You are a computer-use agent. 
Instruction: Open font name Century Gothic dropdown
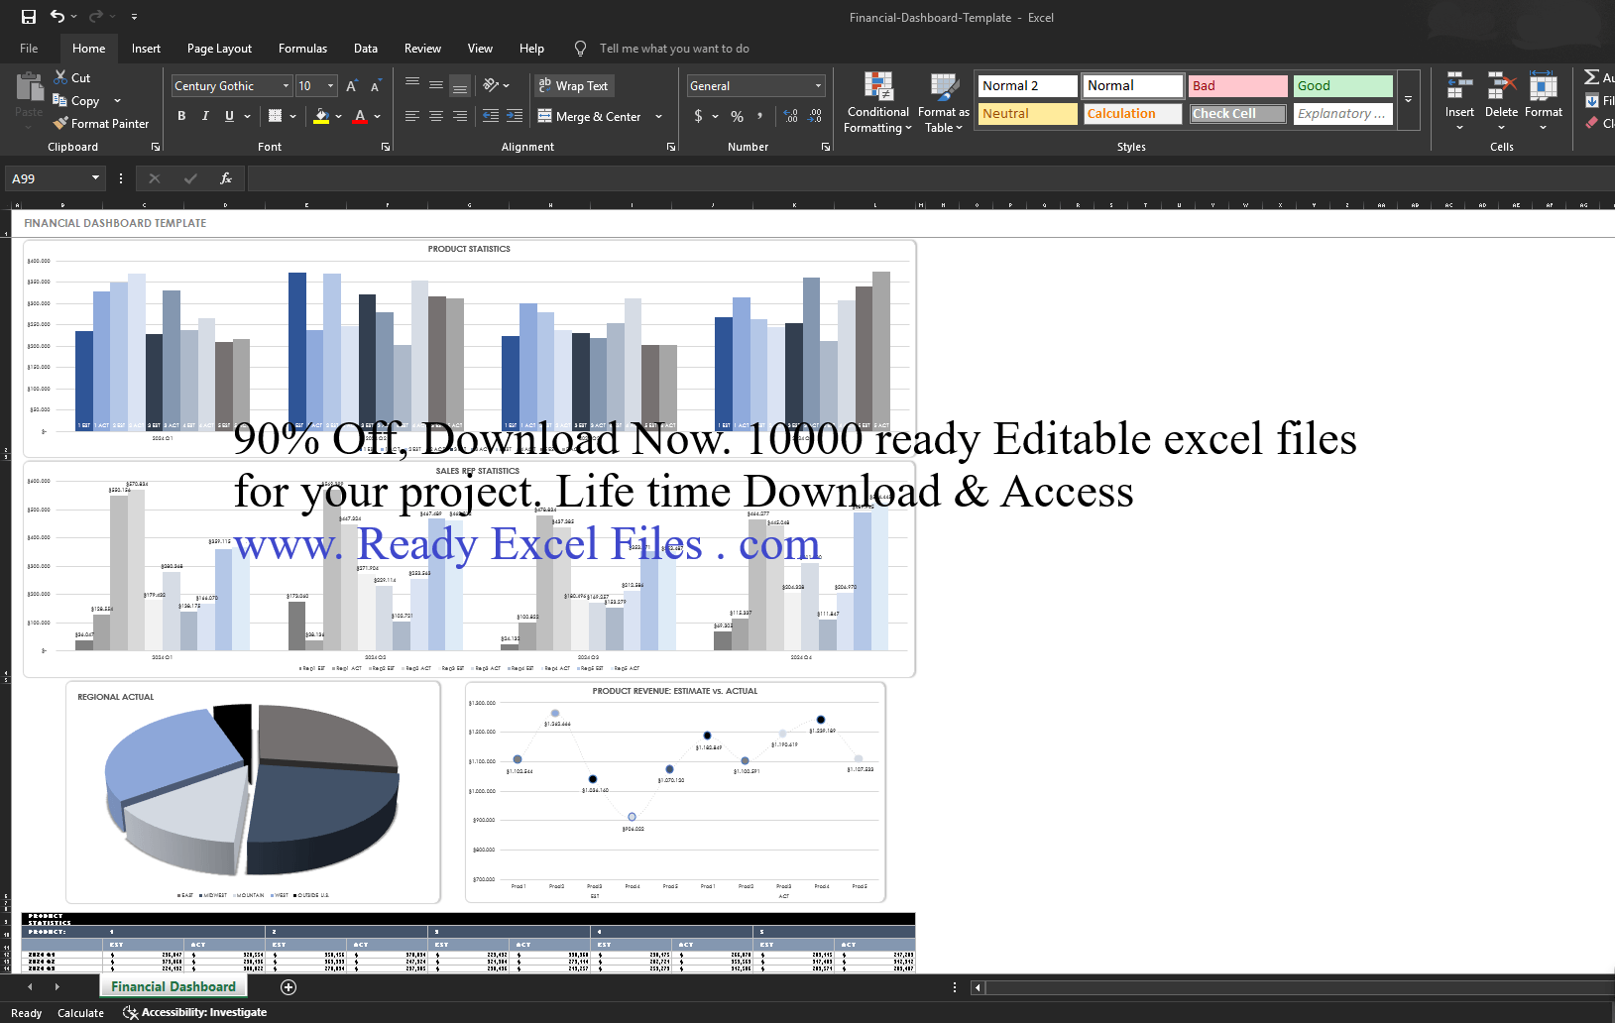point(286,86)
